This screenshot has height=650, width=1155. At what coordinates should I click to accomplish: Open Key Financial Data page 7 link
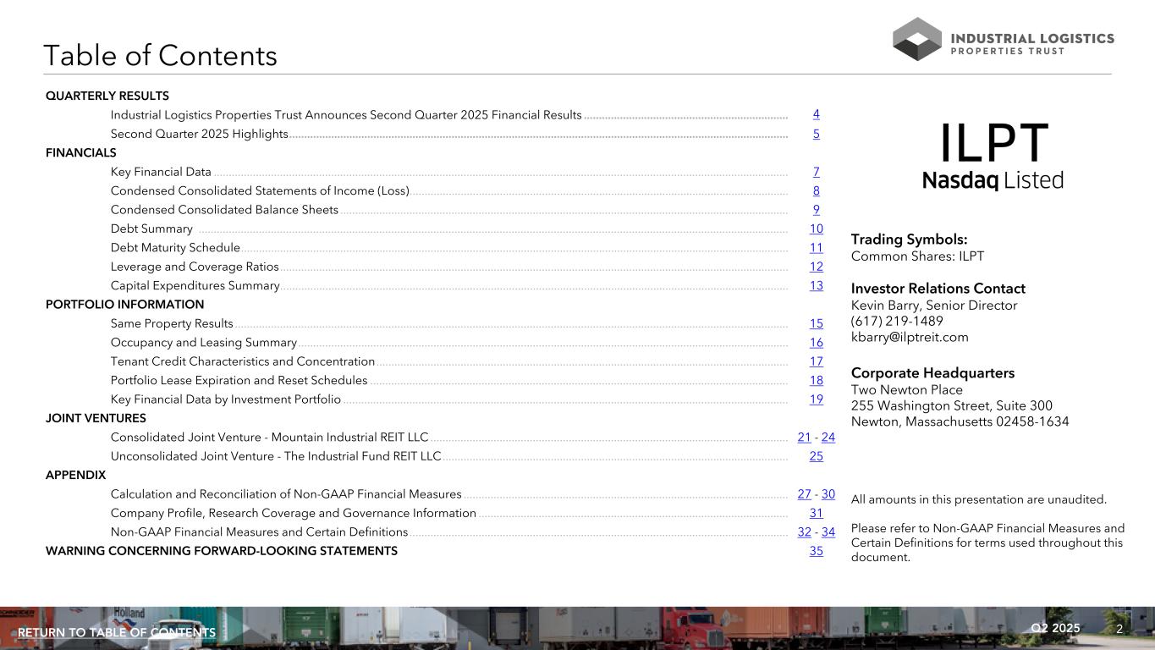(816, 172)
